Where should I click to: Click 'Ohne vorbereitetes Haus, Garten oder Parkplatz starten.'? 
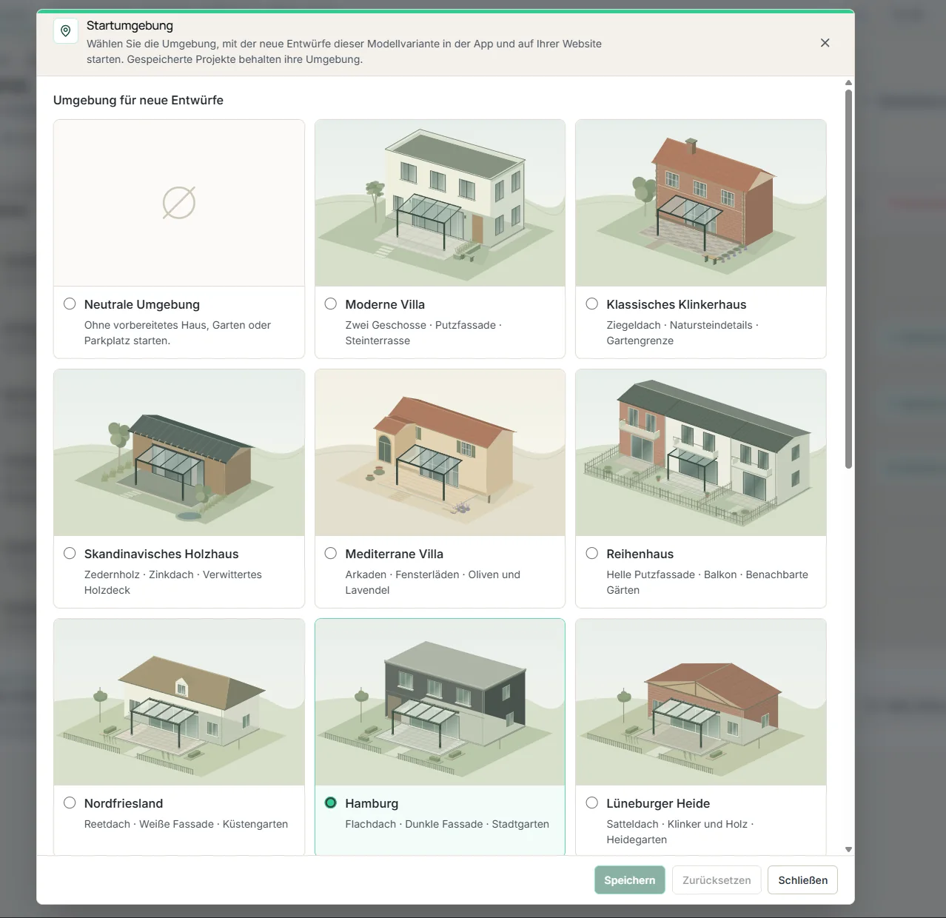[178, 332]
